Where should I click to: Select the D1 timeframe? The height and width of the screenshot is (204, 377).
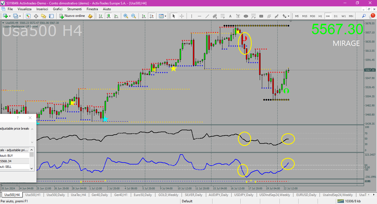click(336, 16)
